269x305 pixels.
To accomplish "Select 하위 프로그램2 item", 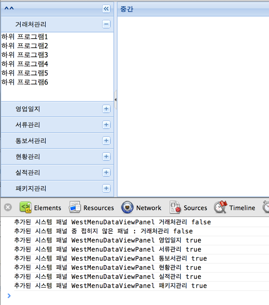I will point(25,46).
